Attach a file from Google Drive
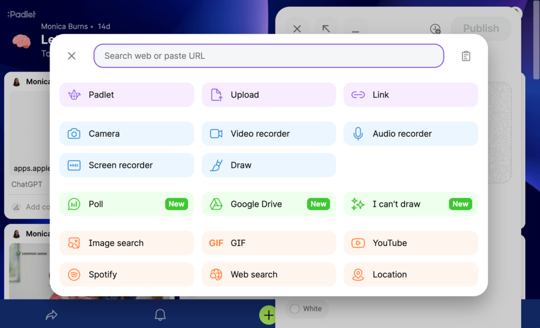The image size is (540, 328). 268,204
